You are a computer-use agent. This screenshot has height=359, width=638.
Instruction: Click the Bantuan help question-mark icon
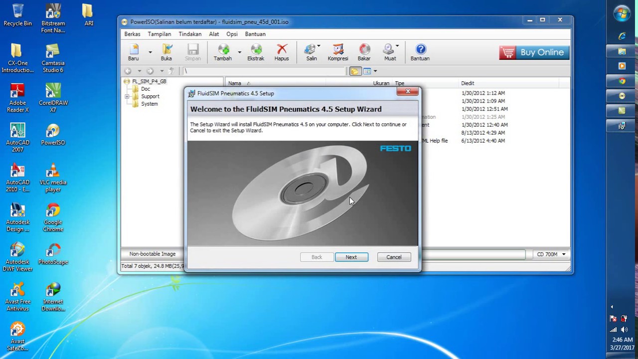421,49
